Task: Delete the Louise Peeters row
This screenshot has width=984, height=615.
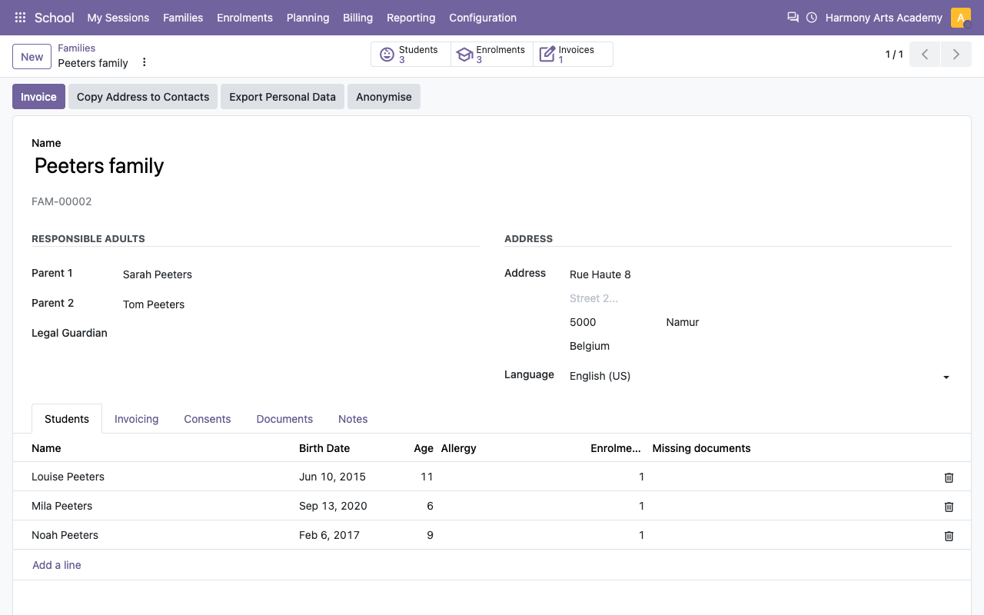Action: [x=949, y=477]
